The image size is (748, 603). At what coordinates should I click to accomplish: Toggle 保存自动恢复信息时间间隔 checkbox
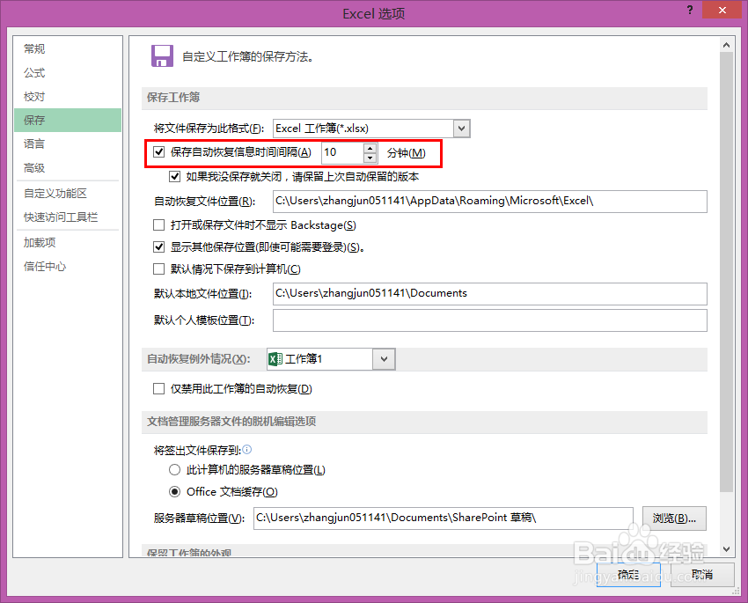tap(159, 152)
